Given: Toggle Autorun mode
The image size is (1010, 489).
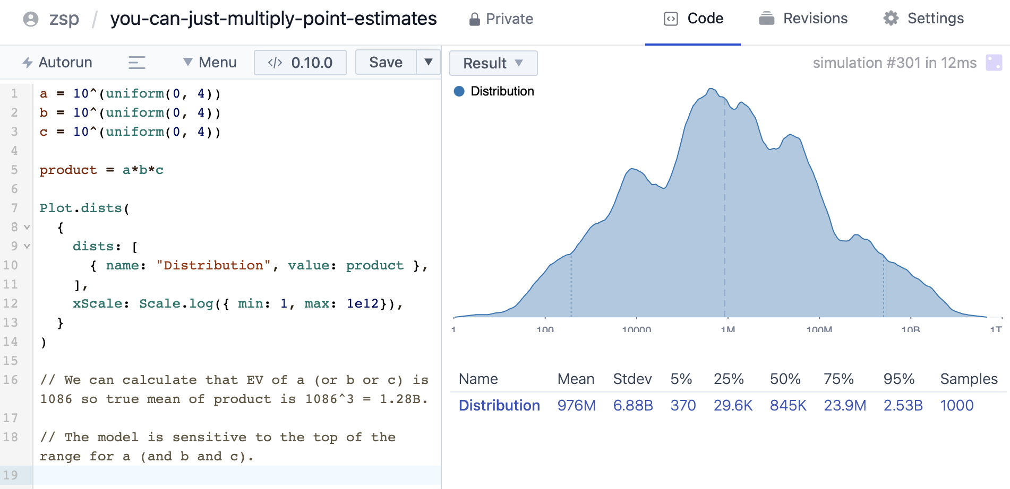Looking at the screenshot, I should [57, 63].
